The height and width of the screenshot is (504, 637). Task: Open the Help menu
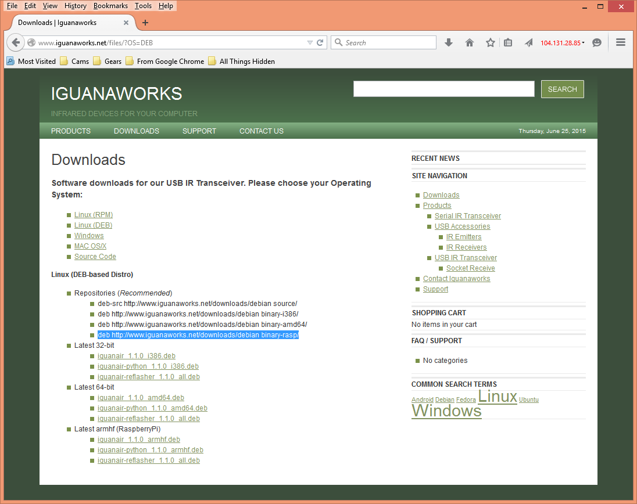click(166, 6)
